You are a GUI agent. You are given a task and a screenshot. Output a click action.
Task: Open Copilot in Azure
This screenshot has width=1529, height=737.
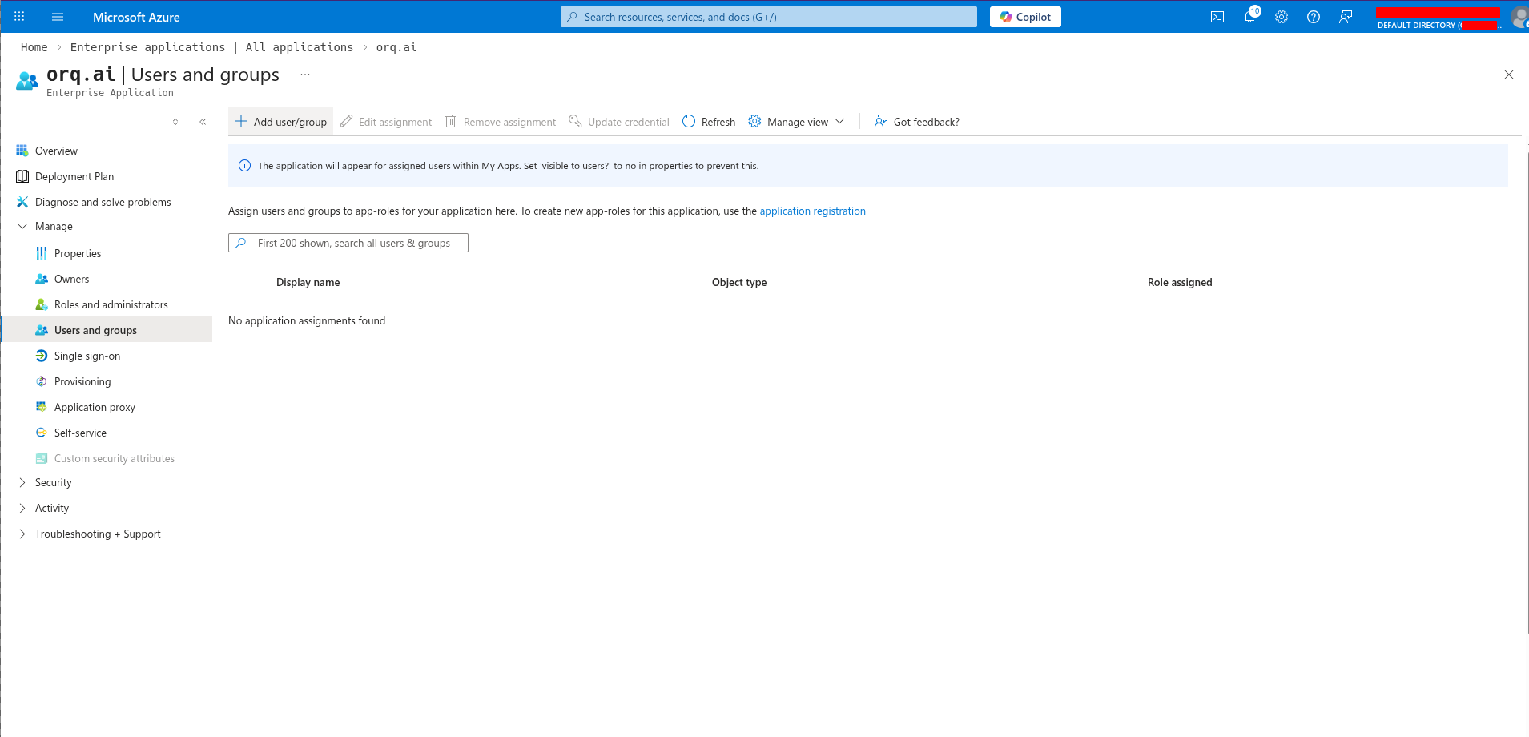click(x=1025, y=16)
